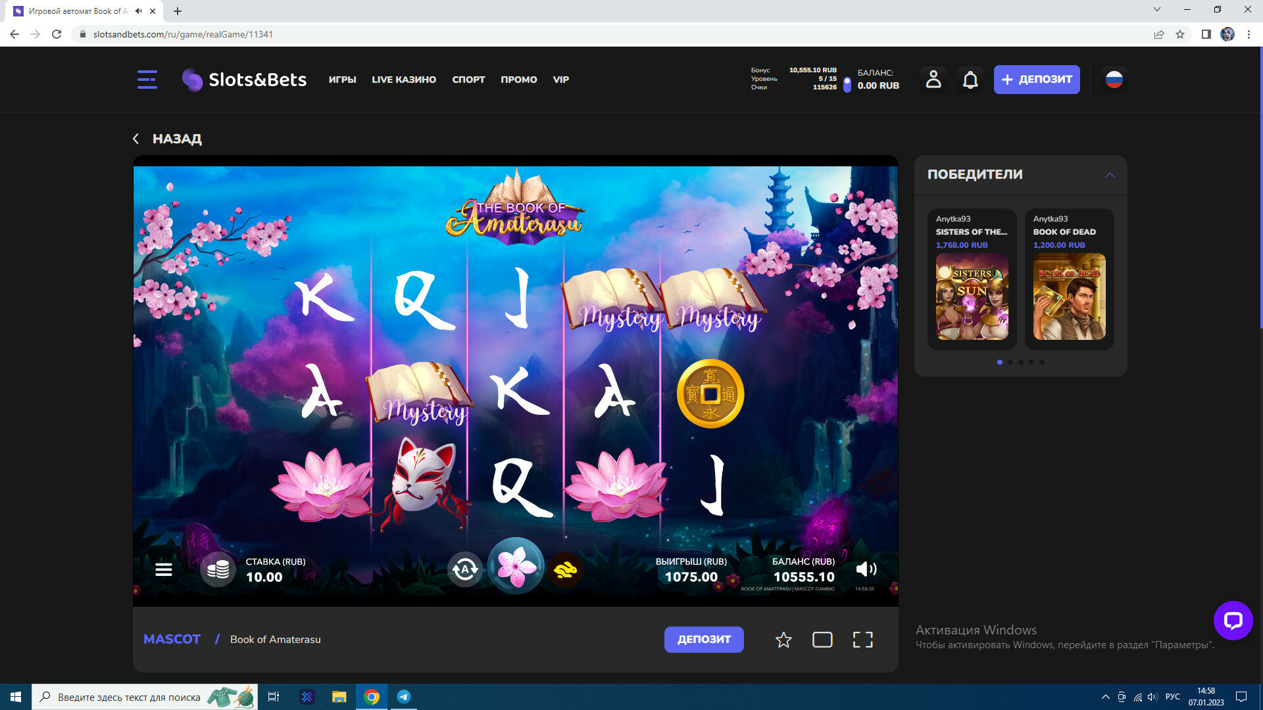The height and width of the screenshot is (710, 1263).
Task: Open the hamburger sidebar menu next to logo
Action: [147, 80]
